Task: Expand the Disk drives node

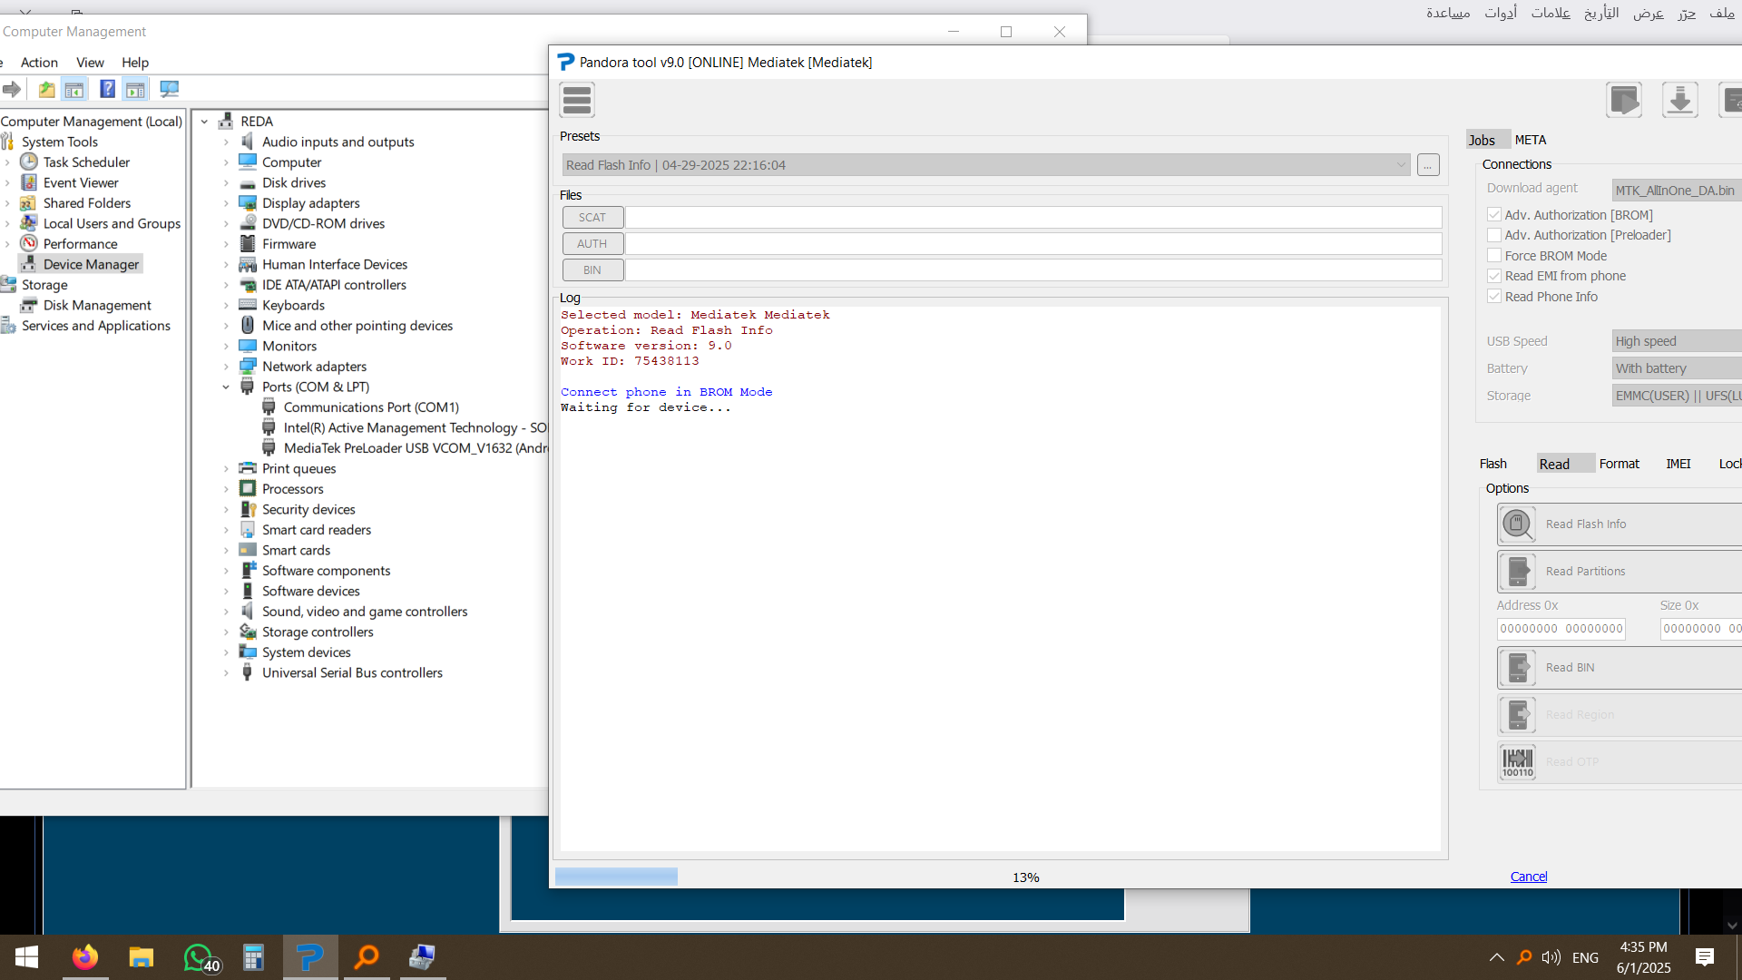Action: [226, 182]
